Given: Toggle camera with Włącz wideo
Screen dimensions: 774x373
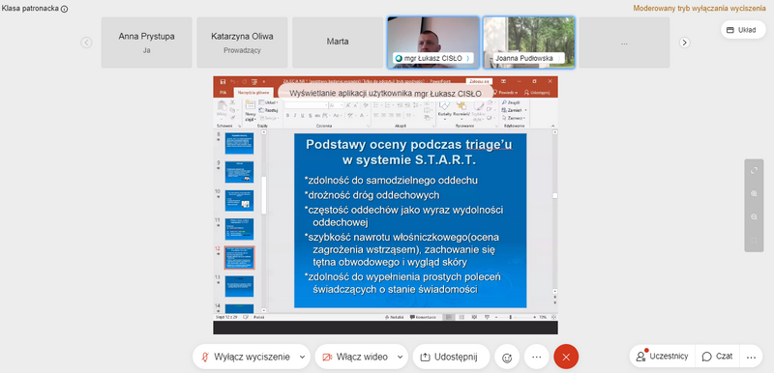Looking at the screenshot, I should [x=356, y=358].
